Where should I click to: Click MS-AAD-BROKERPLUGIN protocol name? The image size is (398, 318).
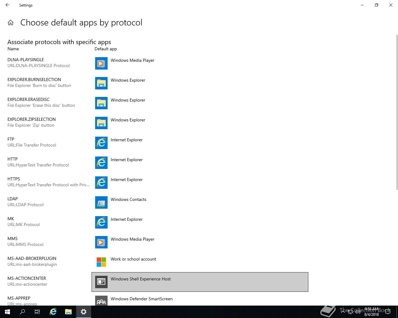point(32,258)
